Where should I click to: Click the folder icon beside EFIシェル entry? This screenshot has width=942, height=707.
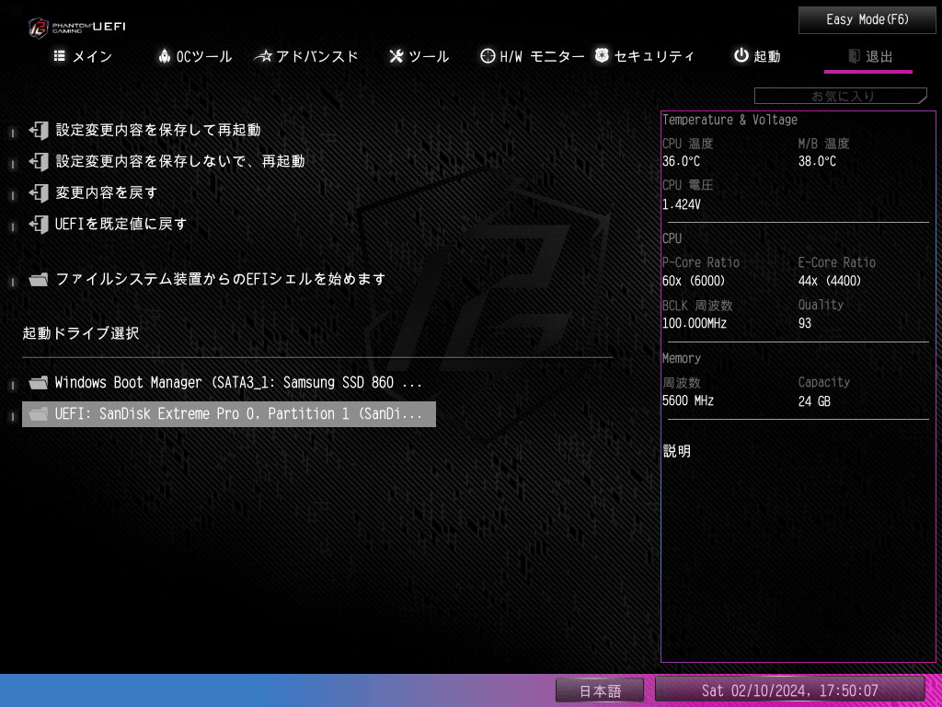39,279
